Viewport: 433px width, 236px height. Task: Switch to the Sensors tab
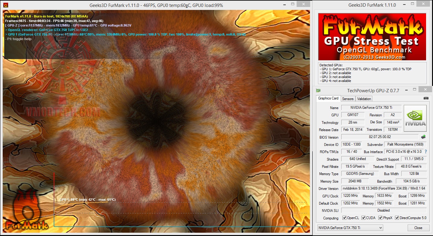348,99
